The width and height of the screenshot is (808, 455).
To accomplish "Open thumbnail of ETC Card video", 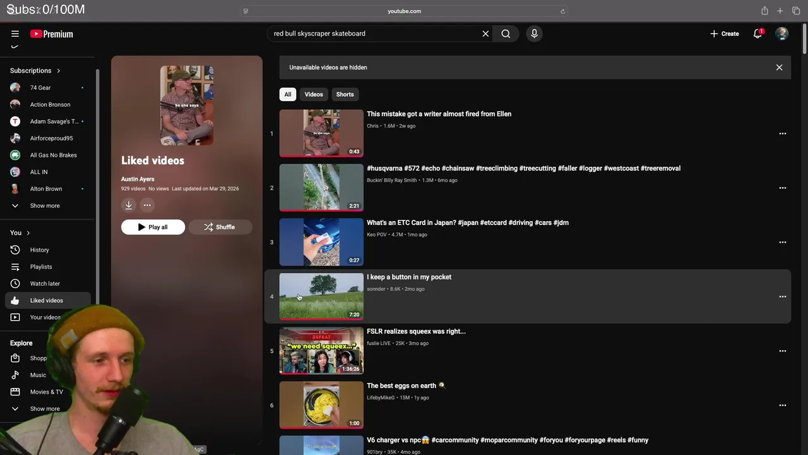I will (x=321, y=242).
